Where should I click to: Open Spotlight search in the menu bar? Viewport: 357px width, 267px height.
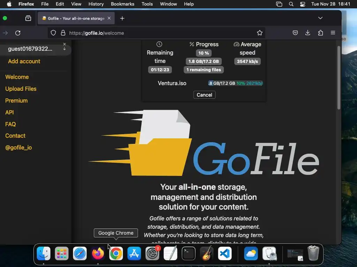pos(291,4)
